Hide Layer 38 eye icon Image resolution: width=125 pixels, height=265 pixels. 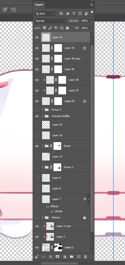37,80
